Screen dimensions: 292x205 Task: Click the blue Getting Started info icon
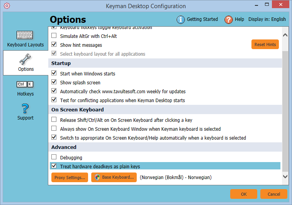[x=181, y=19]
